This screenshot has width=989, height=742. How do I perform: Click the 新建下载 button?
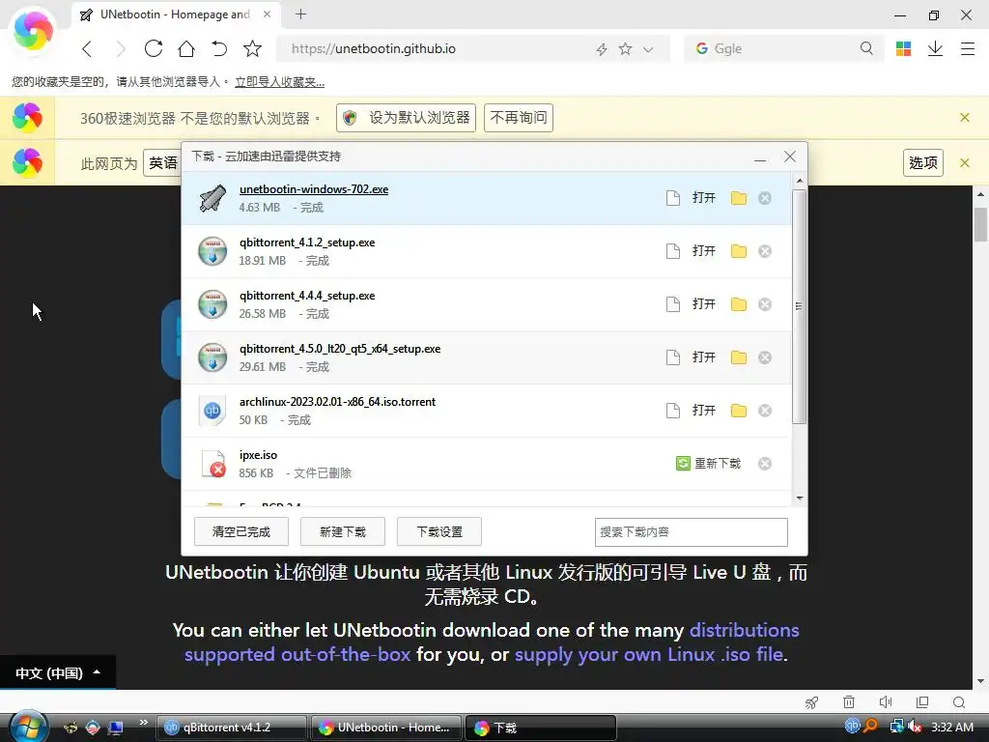click(x=343, y=532)
